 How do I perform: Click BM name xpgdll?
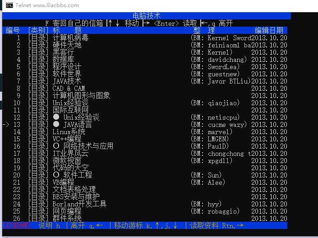pos(219,161)
